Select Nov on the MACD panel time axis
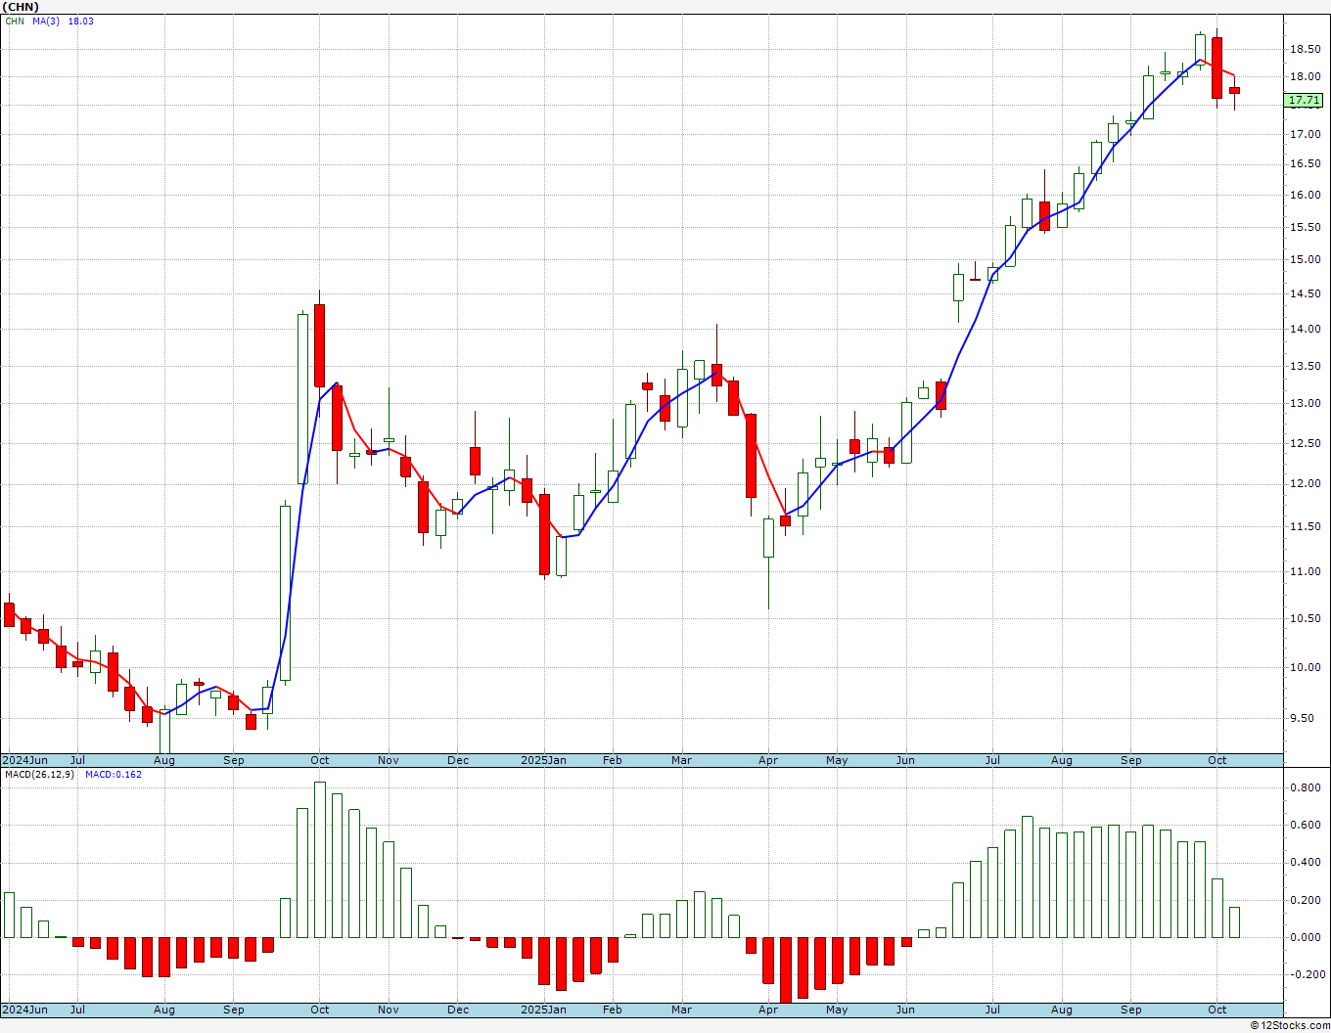Screen dimensions: 1331x1033 click(x=389, y=1010)
